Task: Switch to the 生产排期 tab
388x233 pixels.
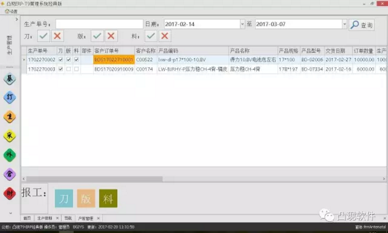Action: pyautogui.click(x=45, y=218)
